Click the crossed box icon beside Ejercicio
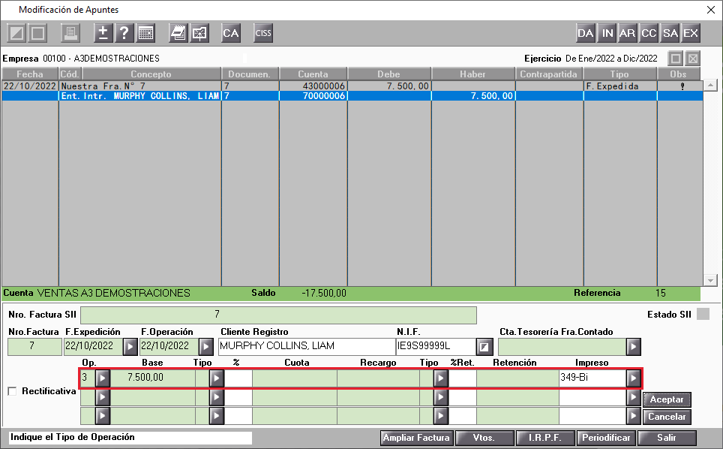Image resolution: width=723 pixels, height=449 pixels. [x=693, y=59]
